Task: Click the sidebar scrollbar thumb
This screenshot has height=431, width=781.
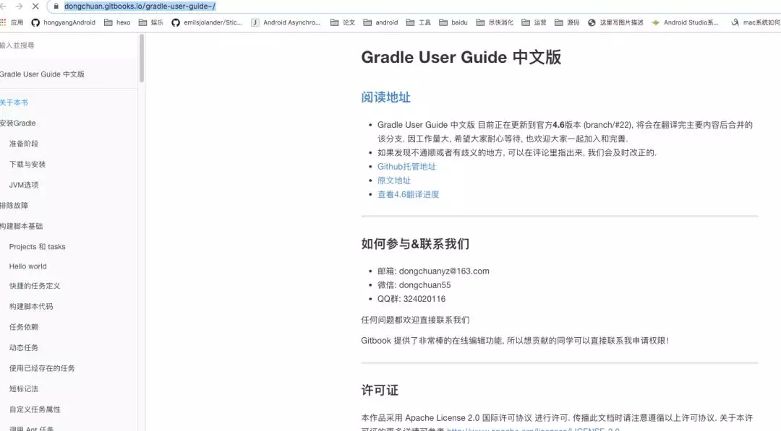Action: tap(142, 58)
